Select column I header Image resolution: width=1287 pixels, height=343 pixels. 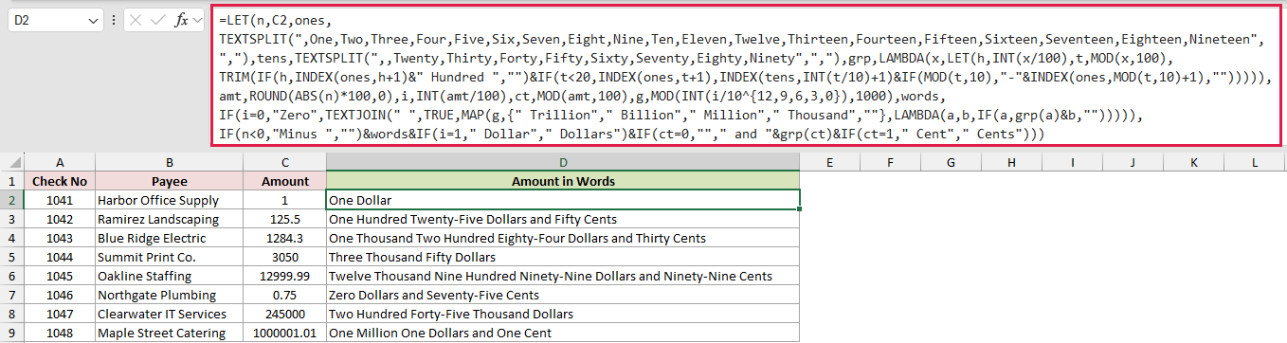pyautogui.click(x=1073, y=162)
